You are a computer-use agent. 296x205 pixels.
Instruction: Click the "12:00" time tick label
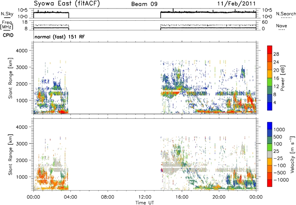point(145,197)
